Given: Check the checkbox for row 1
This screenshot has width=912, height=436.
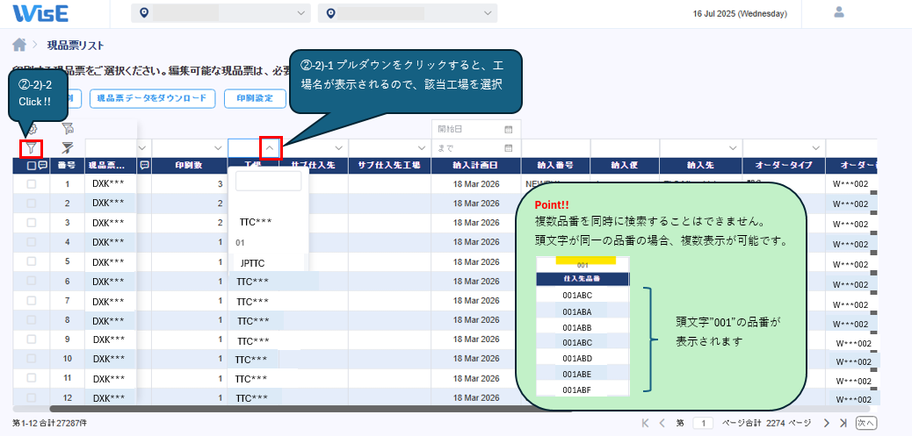Looking at the screenshot, I should [x=32, y=184].
